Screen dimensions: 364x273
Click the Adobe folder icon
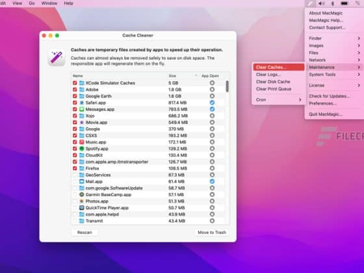pos(81,90)
